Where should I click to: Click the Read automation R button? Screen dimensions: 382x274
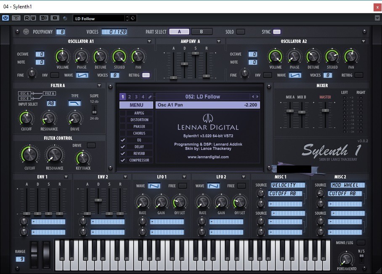pyautogui.click(x=27, y=18)
